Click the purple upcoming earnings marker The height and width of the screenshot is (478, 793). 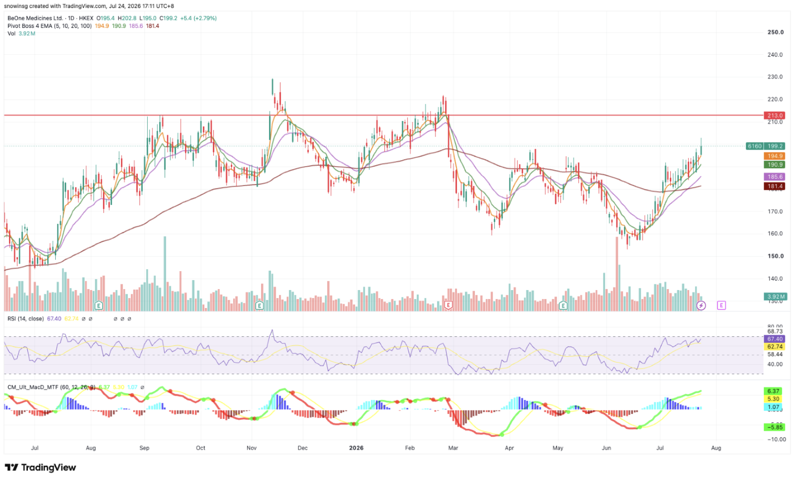point(721,306)
